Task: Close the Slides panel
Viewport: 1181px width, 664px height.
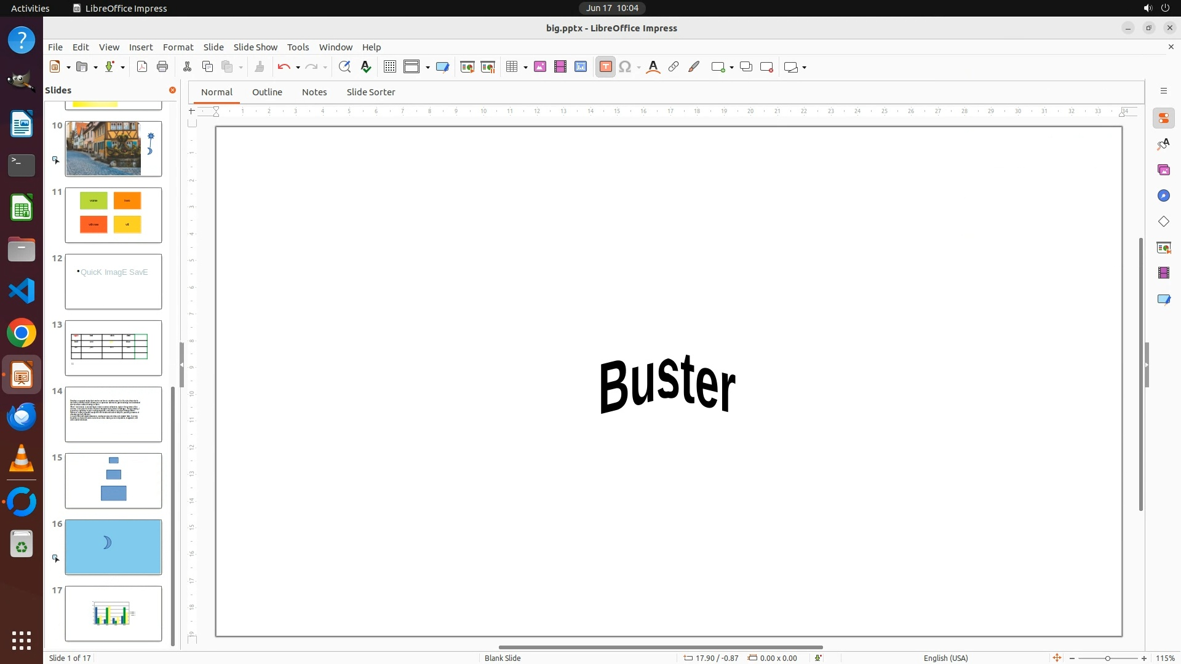Action: tap(172, 90)
